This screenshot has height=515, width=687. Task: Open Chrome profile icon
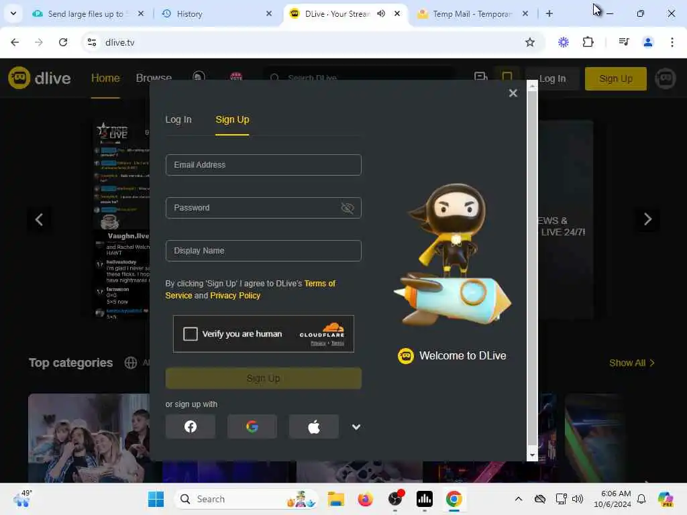648,42
